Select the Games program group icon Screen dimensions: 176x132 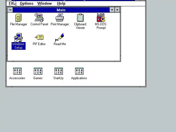point(38,71)
